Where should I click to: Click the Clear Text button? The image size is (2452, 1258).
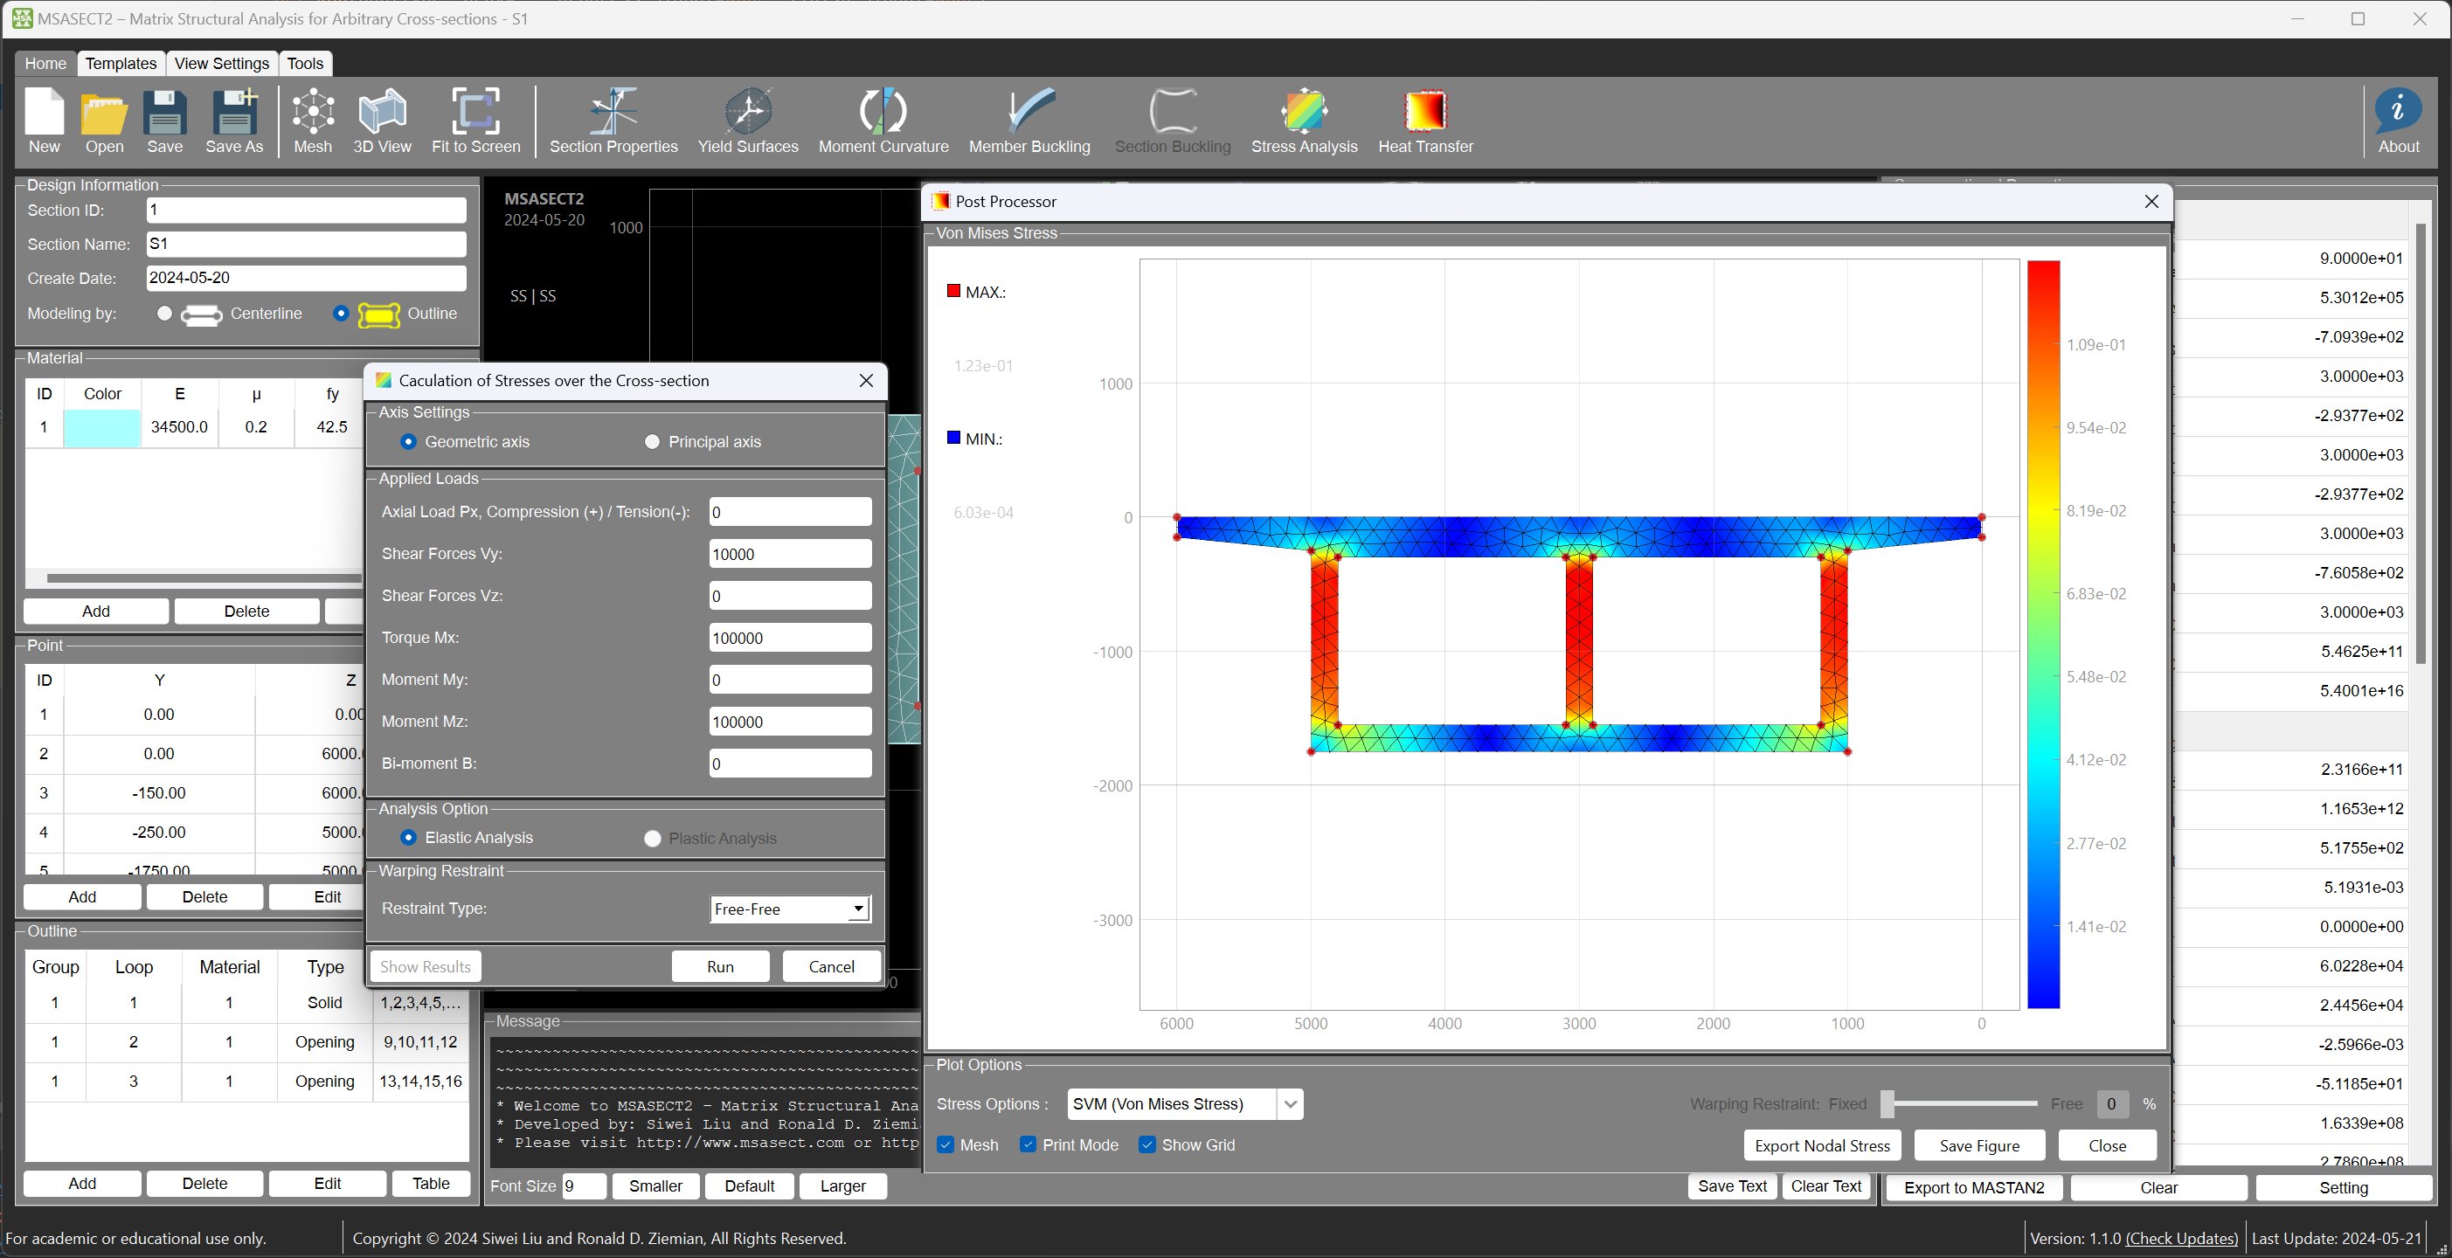coord(1825,1185)
